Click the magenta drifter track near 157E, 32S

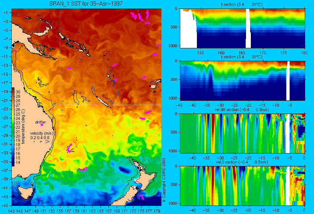70,148
